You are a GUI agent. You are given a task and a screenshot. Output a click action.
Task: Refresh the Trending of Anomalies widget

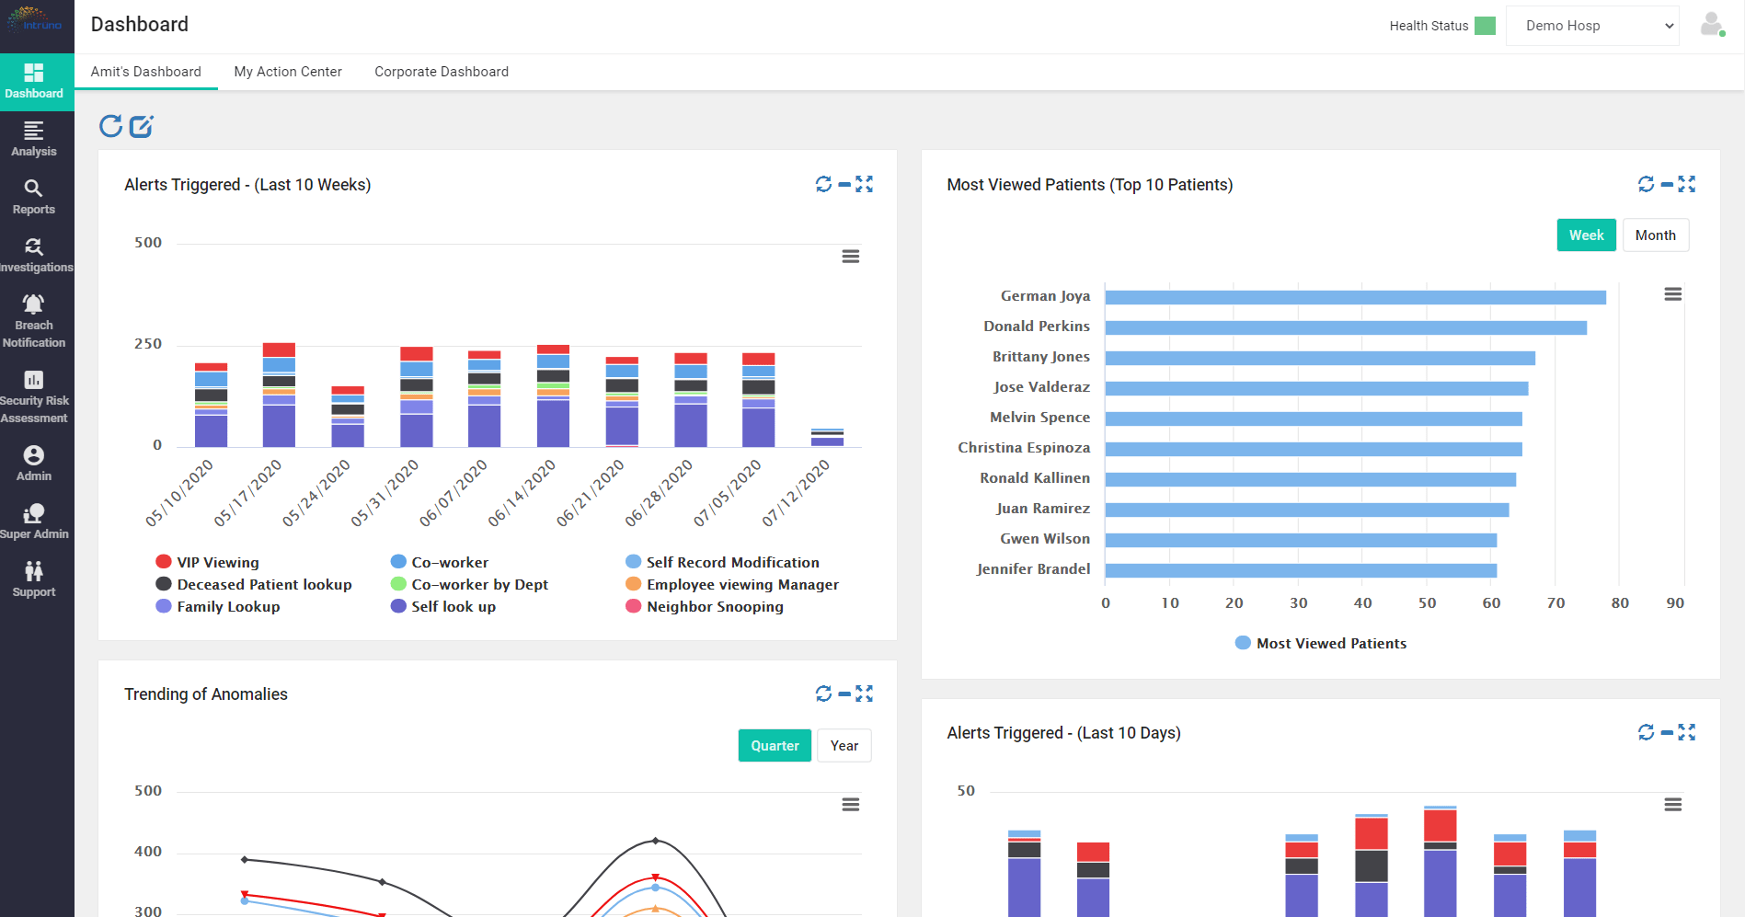click(x=823, y=693)
